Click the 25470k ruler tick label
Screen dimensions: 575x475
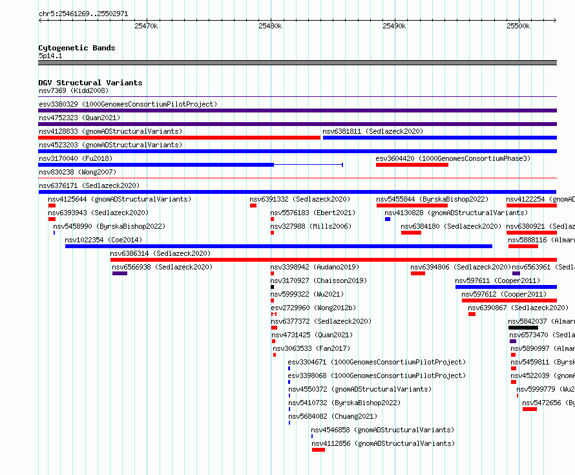click(146, 26)
